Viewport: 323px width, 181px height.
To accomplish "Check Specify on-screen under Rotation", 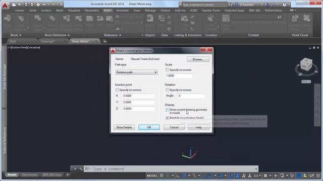I will (167, 90).
